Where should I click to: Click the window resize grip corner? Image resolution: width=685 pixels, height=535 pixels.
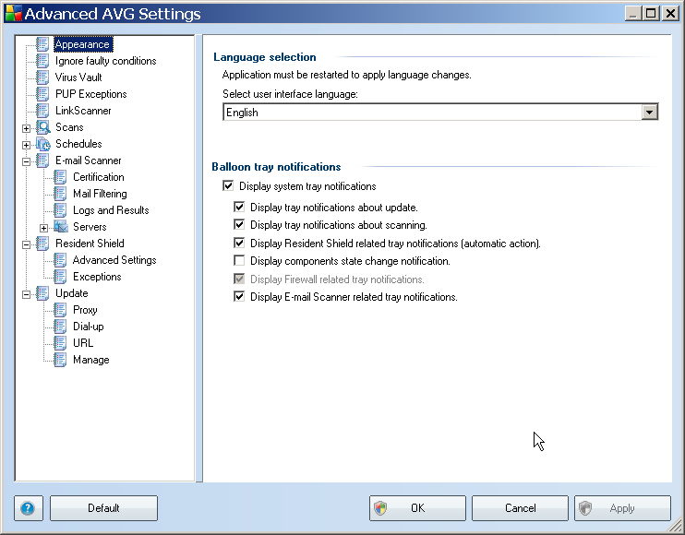(676, 526)
